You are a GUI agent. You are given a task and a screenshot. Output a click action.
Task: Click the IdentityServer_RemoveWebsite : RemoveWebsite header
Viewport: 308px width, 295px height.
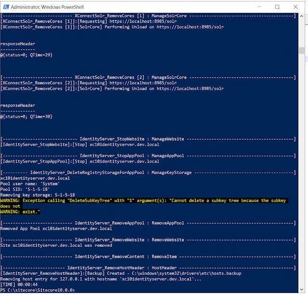(x=148, y=240)
